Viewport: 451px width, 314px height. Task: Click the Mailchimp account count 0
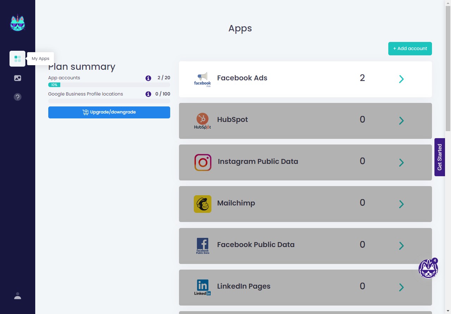(362, 203)
